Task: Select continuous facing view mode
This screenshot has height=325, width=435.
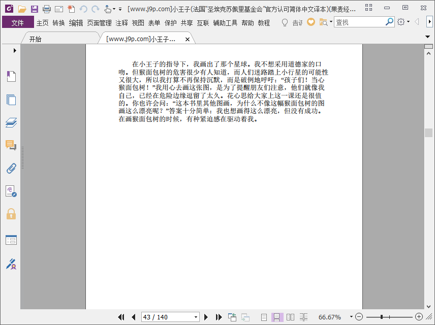Action: click(303, 317)
